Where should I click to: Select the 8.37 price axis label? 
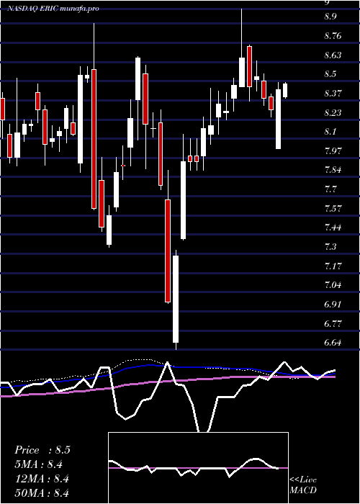pyautogui.click(x=333, y=94)
